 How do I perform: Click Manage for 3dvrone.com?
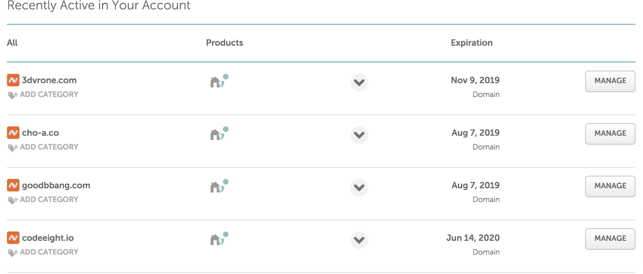click(x=610, y=81)
